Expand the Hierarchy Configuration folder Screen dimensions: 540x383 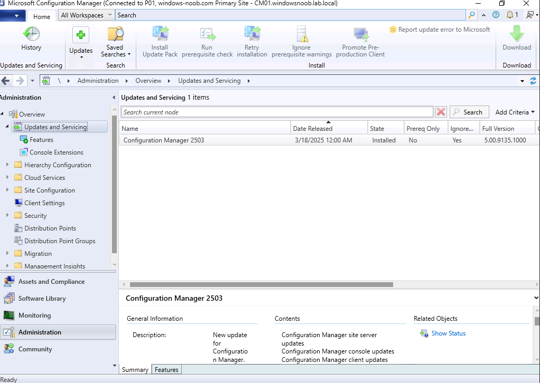pyautogui.click(x=7, y=165)
